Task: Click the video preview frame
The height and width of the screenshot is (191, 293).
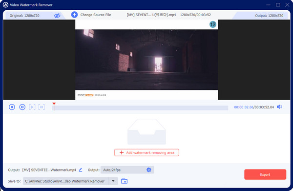Action: click(x=146, y=60)
